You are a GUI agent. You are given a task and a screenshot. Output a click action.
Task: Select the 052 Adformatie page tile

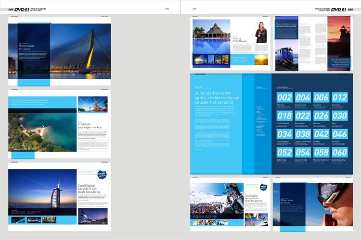coord(284,152)
